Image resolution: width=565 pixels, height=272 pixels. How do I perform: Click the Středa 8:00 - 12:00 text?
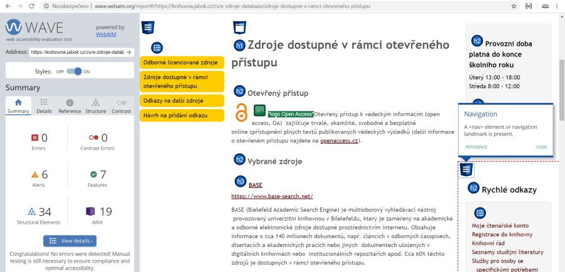point(494,86)
